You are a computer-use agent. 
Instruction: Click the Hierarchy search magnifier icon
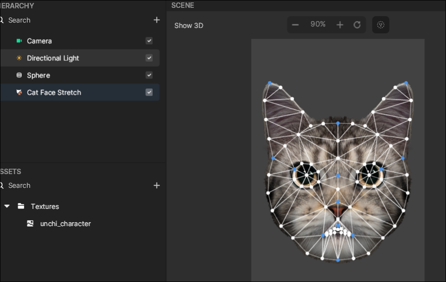click(x=1, y=20)
